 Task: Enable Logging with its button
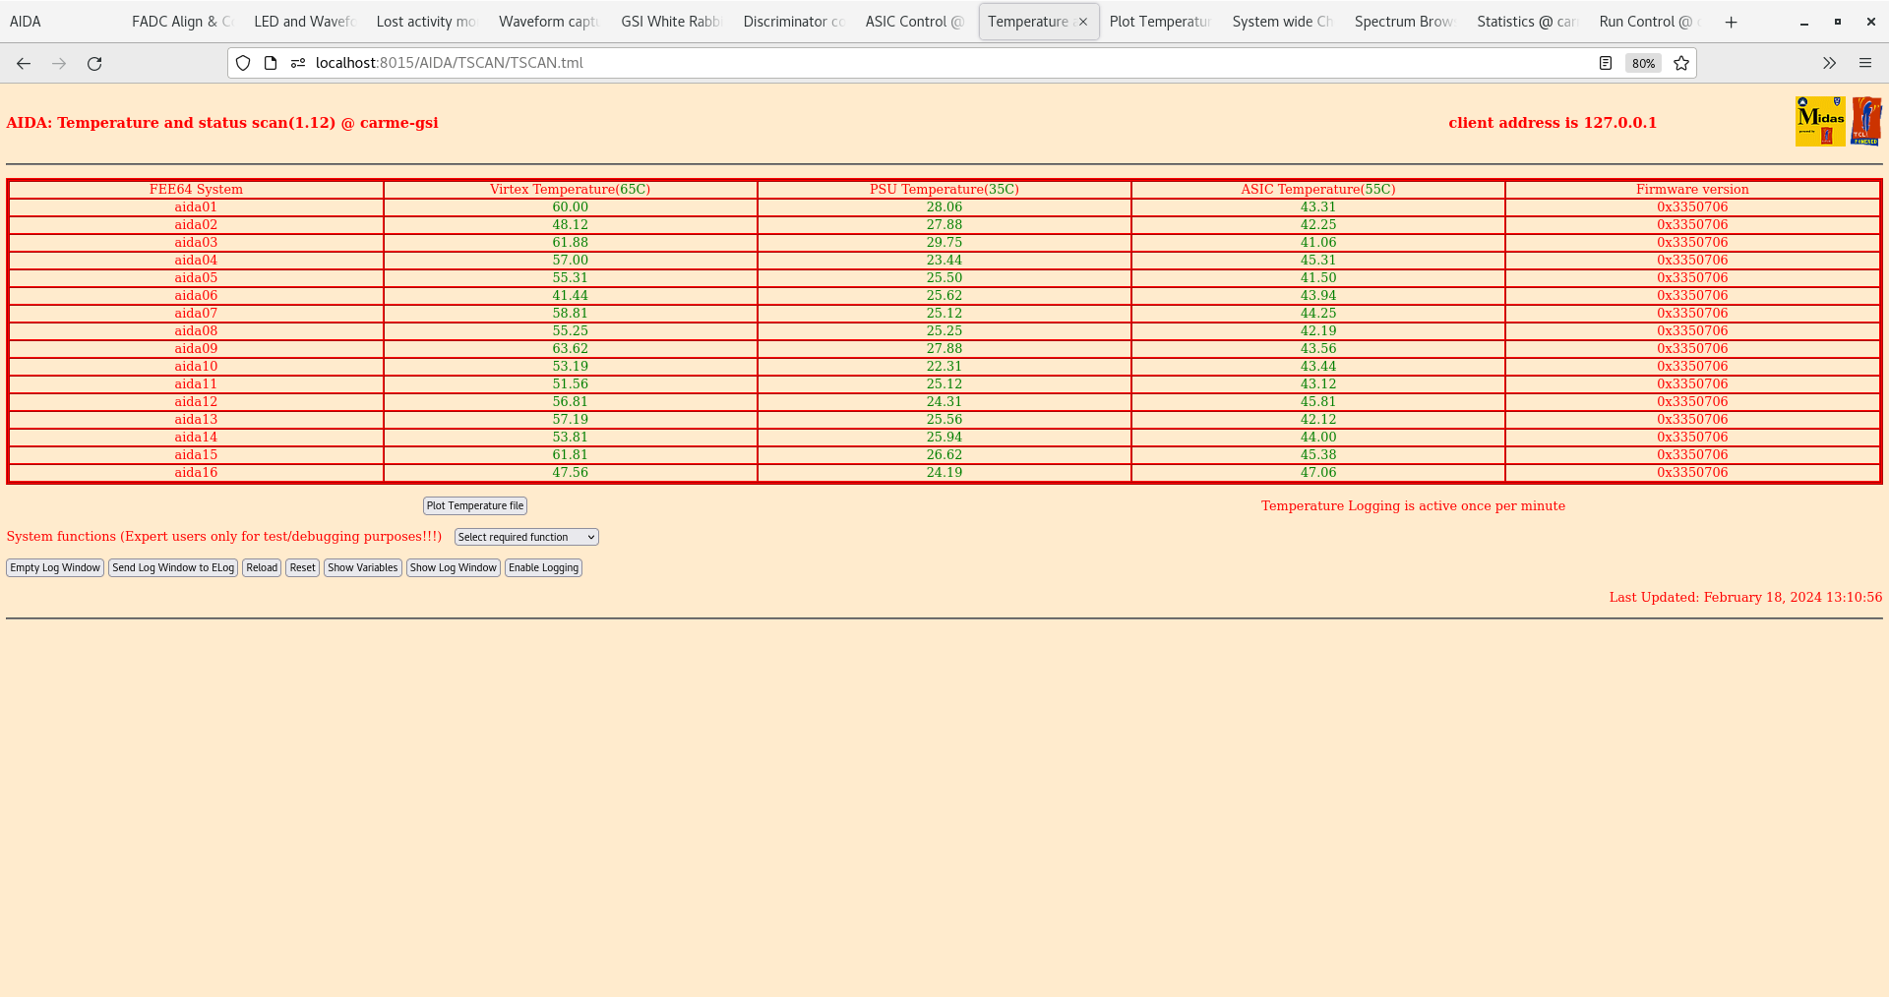click(543, 567)
